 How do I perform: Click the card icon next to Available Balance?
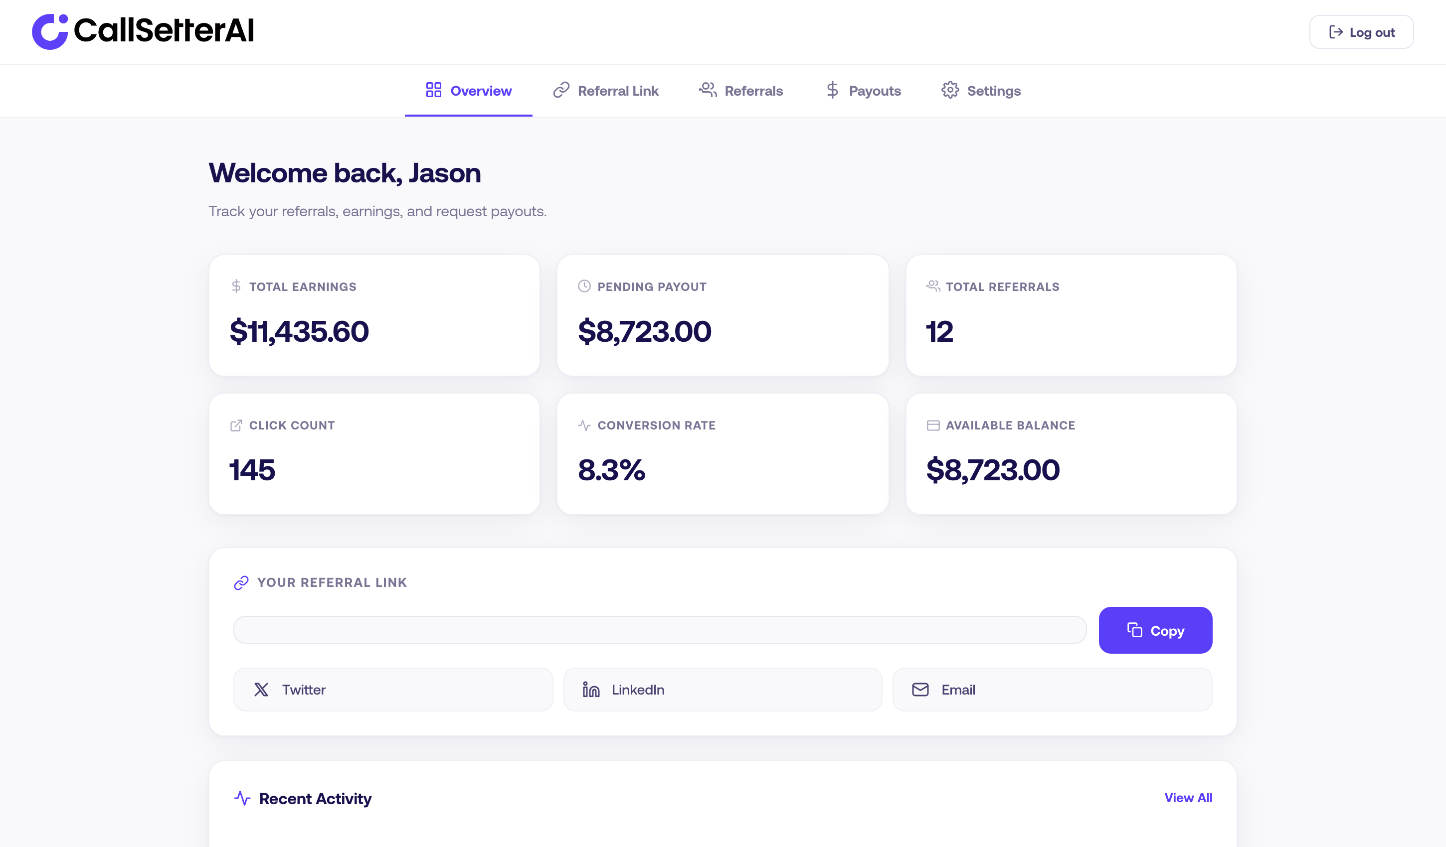pos(932,425)
